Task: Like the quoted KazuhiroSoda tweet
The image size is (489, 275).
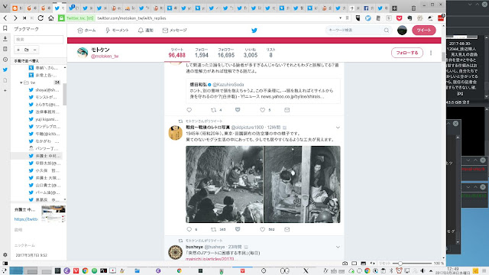Action: [263, 110]
